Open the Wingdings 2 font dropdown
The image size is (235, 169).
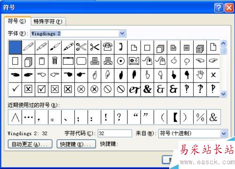[122, 33]
